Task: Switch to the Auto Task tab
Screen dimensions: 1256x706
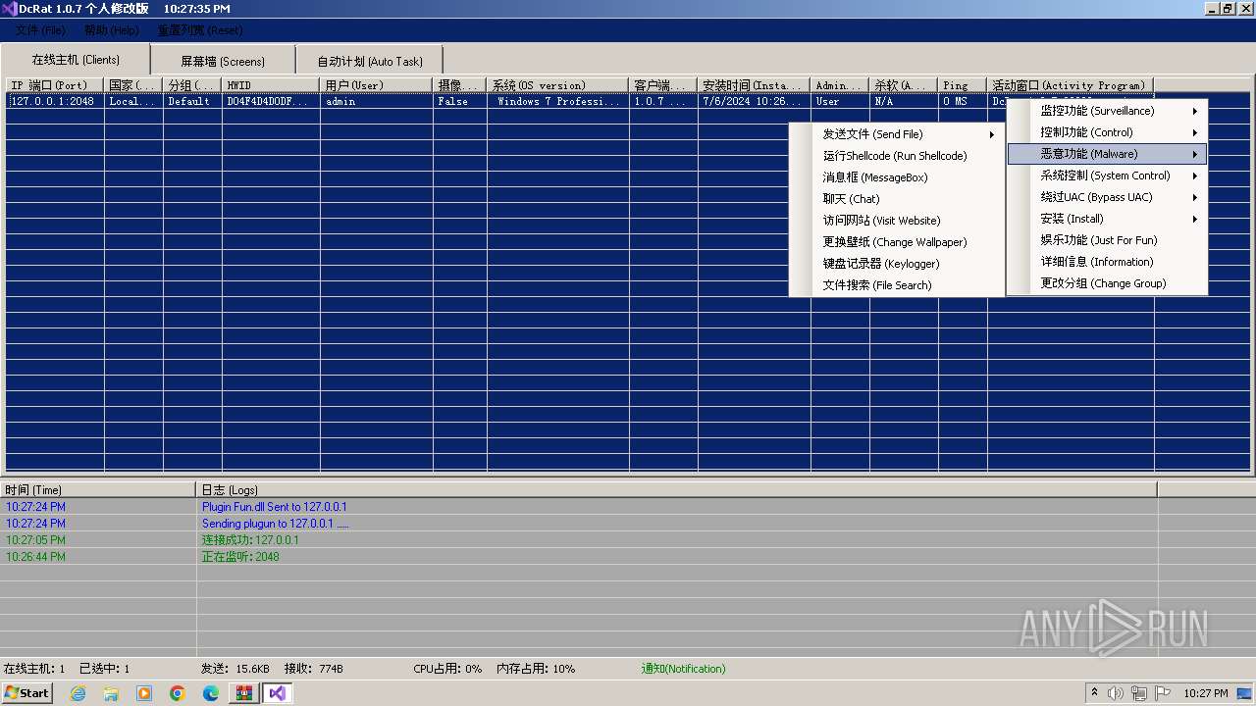Action: pos(370,61)
